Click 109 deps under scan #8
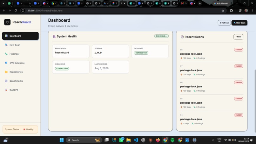The width and height of the screenshot is (256, 144). tap(187, 58)
